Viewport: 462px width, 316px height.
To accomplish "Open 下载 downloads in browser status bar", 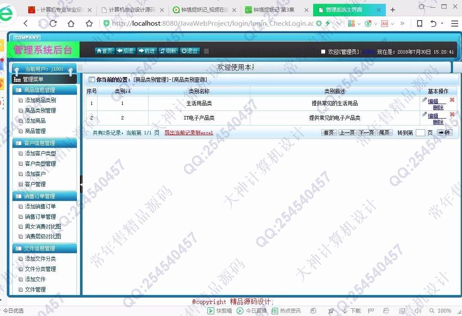I will [x=352, y=311].
